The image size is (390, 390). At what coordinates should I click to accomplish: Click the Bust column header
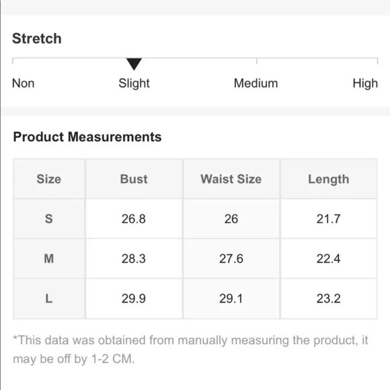click(134, 179)
